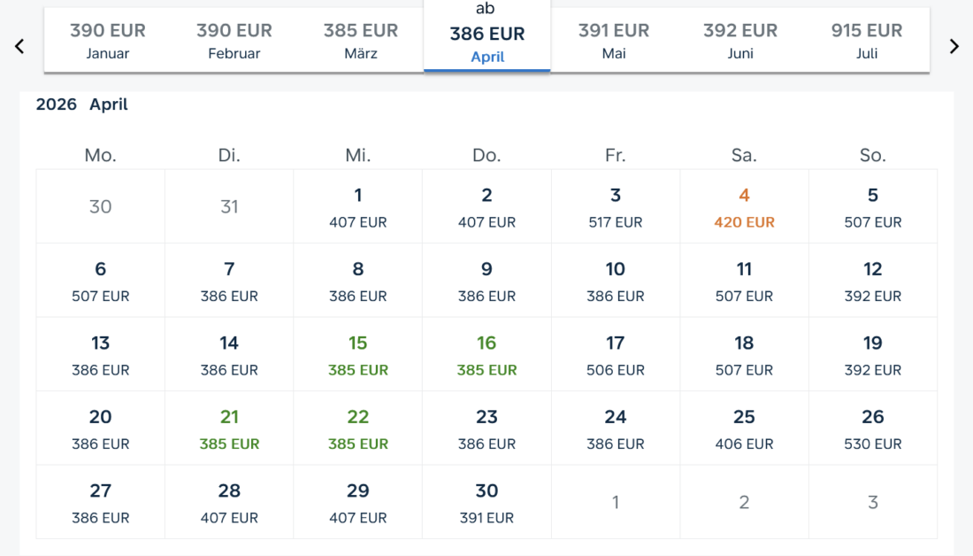Pick April 3 priced 517 EUR
Screen dimensions: 973x556
(616, 207)
